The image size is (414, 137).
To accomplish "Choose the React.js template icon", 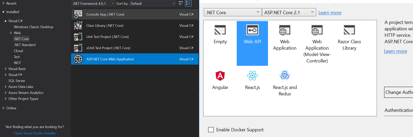I will click(x=252, y=76).
